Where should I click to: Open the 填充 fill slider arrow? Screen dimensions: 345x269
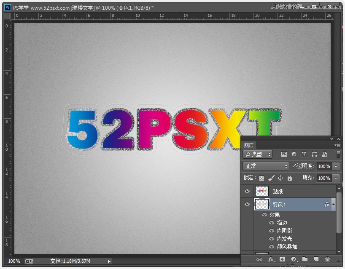pyautogui.click(x=336, y=178)
